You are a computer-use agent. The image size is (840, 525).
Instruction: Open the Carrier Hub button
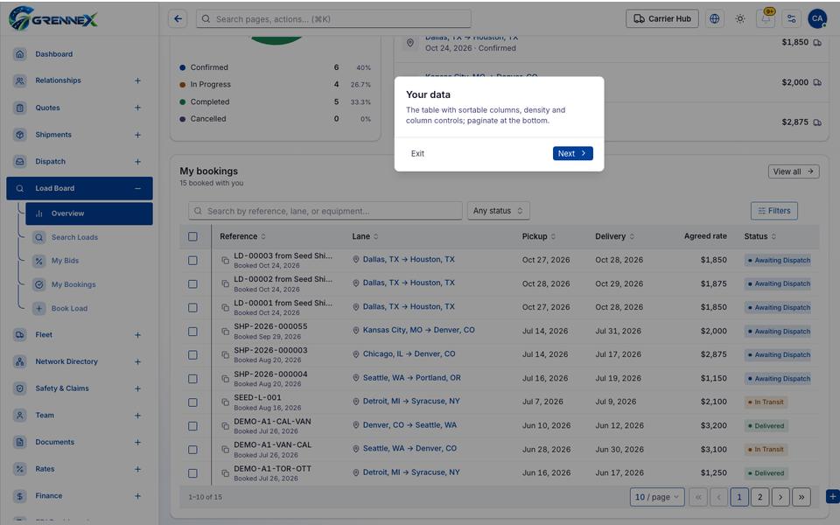pyautogui.click(x=662, y=18)
